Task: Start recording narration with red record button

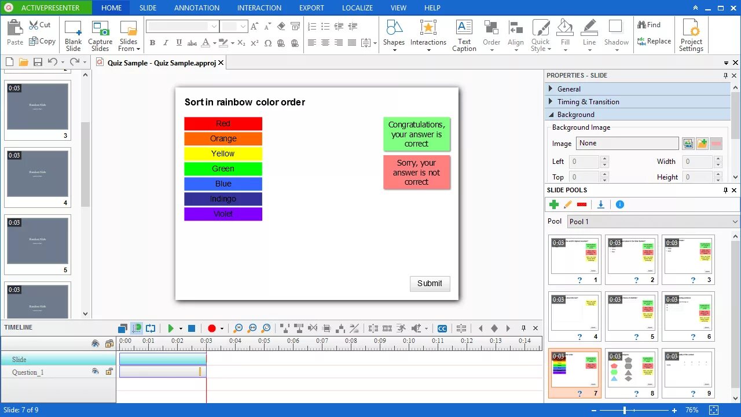Action: [212, 328]
